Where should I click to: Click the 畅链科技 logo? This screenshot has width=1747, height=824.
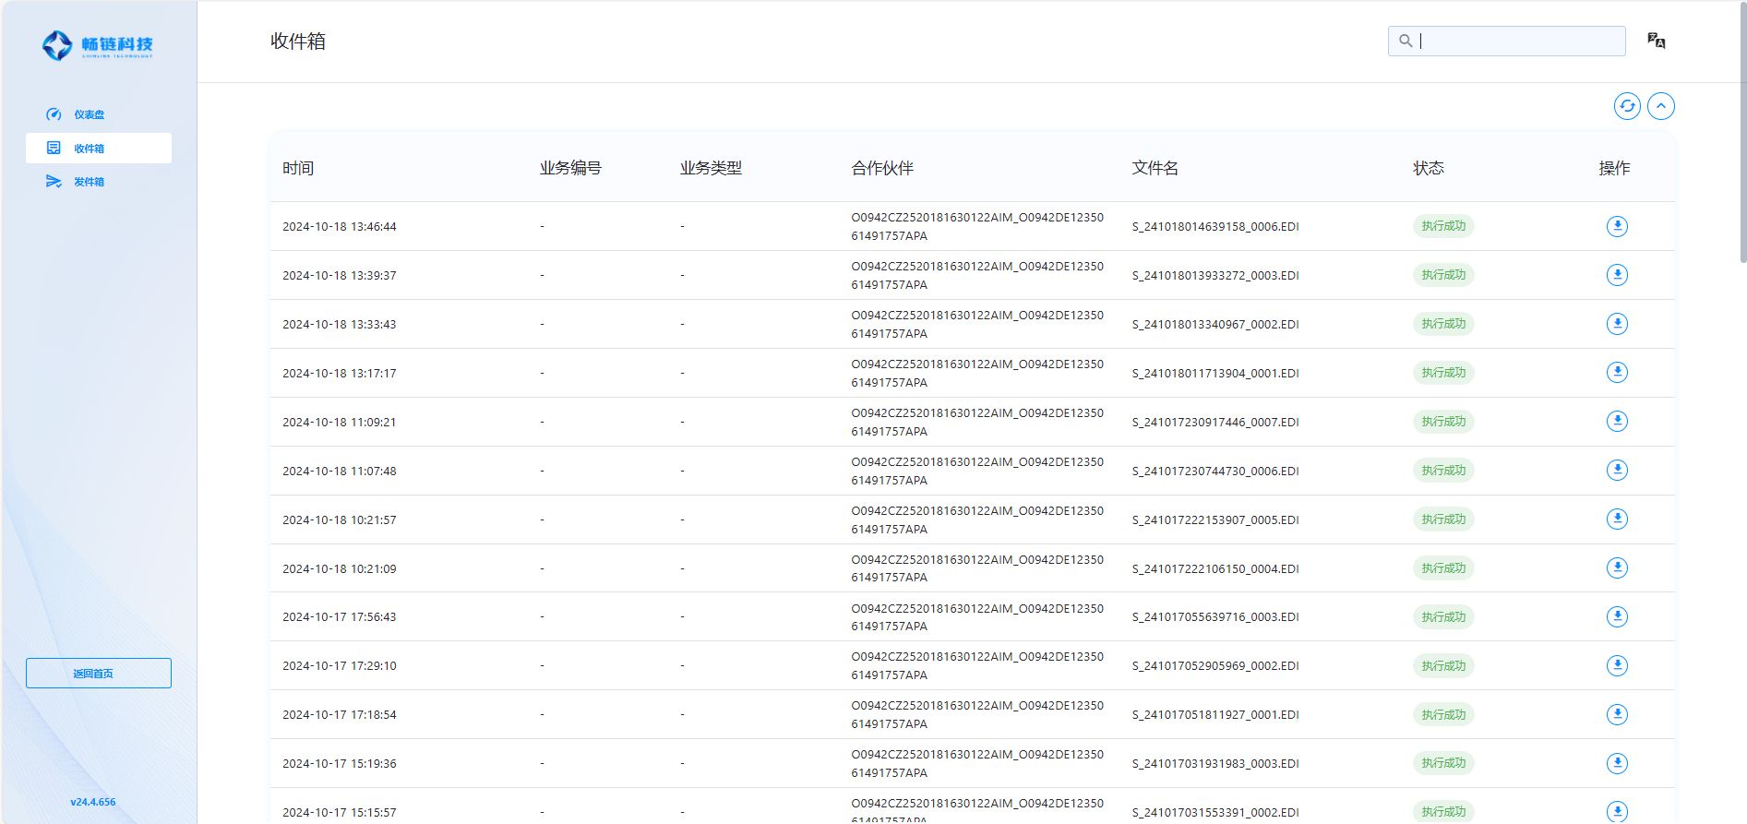point(98,45)
